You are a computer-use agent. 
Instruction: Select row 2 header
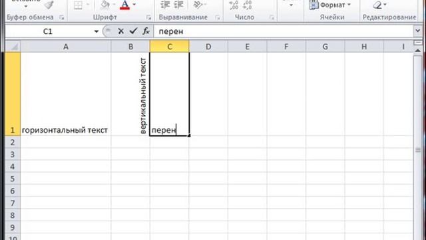[x=13, y=142]
